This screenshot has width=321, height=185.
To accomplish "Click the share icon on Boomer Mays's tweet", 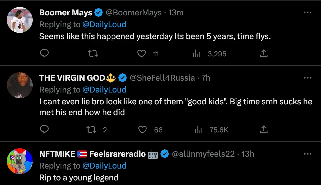I will 263,53.
